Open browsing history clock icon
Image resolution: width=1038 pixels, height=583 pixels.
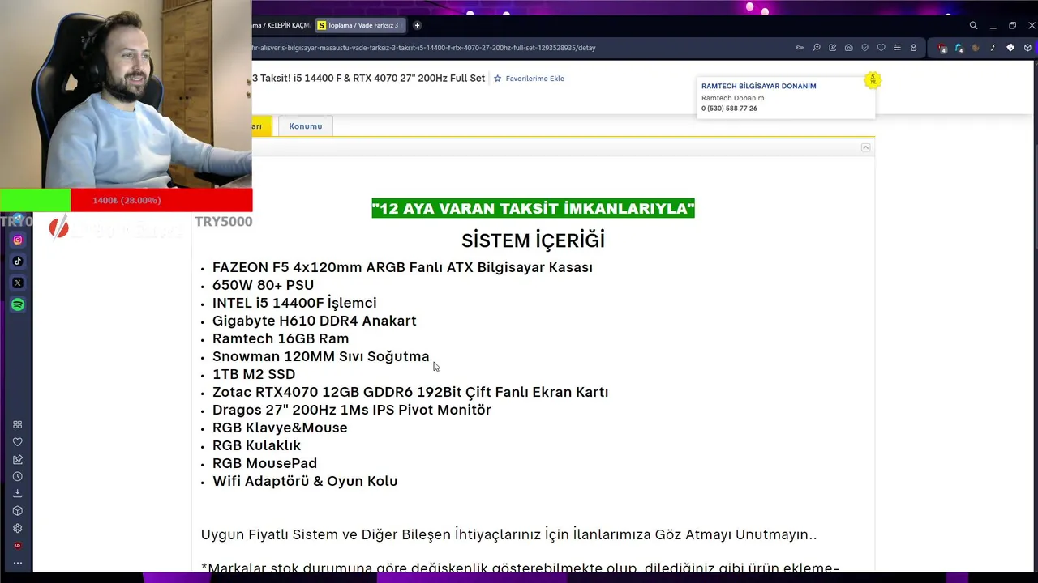(x=17, y=476)
